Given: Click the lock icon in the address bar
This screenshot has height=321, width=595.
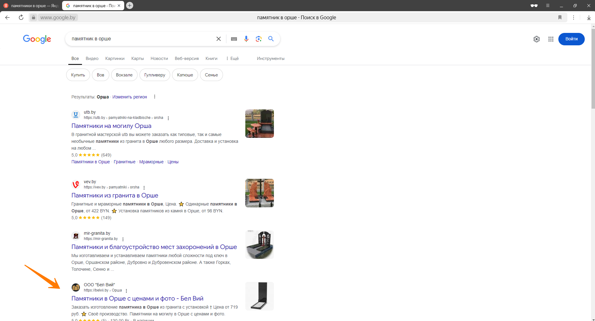Looking at the screenshot, I should coord(34,17).
